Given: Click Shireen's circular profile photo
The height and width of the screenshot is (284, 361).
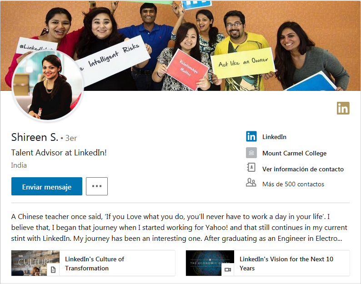Looking at the screenshot, I should pos(48,85).
